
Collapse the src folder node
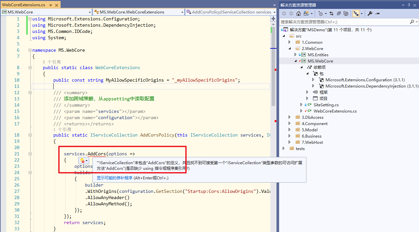tap(283, 36)
